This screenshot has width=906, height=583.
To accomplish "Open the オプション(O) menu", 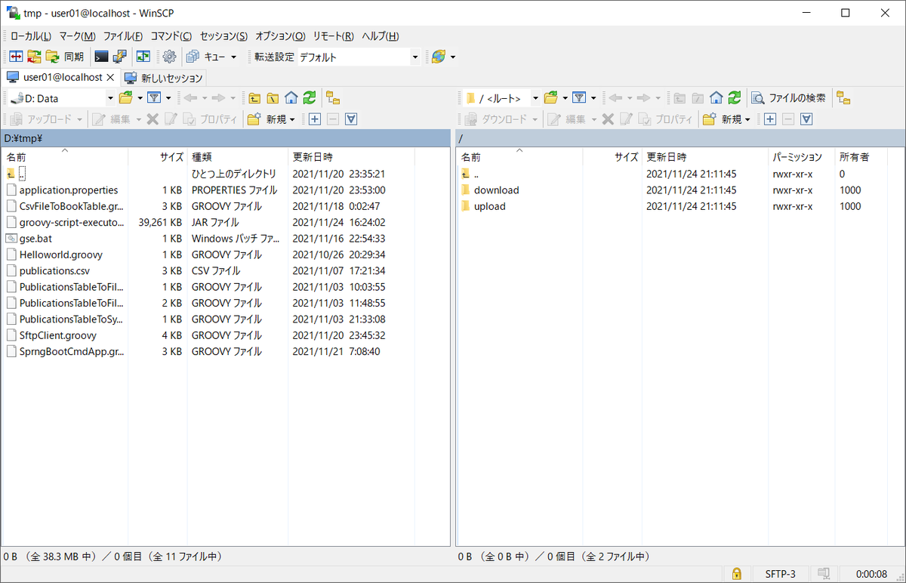I will (280, 35).
